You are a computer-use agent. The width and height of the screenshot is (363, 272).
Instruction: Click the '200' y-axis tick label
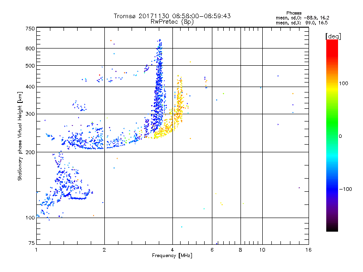(30, 152)
